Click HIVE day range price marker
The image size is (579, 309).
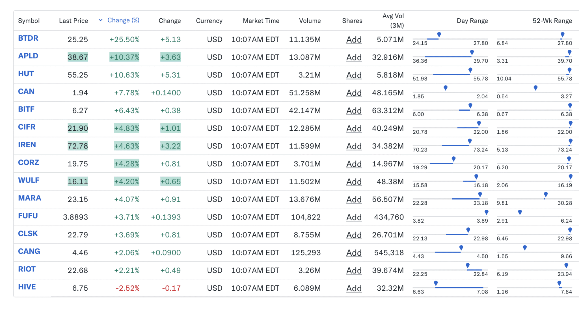tap(436, 283)
